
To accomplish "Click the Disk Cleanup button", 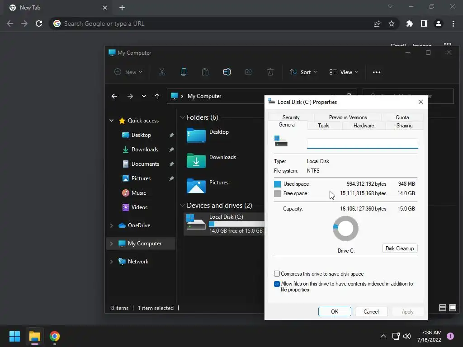I will 400,249.
